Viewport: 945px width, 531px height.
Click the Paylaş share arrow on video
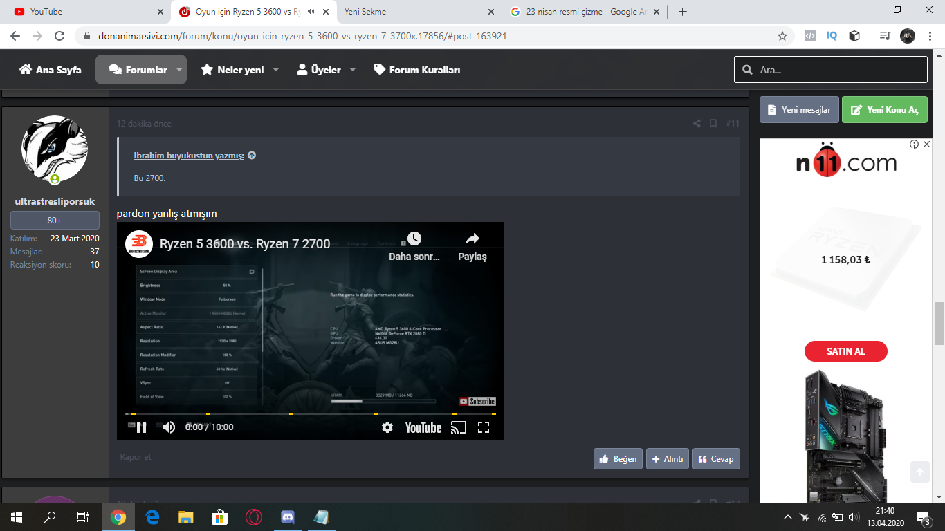tap(472, 239)
